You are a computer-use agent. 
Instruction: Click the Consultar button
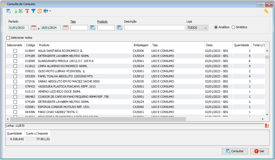(235, 151)
